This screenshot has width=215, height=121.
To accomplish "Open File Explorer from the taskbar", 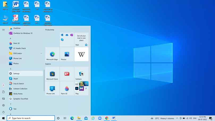I will [79, 118].
